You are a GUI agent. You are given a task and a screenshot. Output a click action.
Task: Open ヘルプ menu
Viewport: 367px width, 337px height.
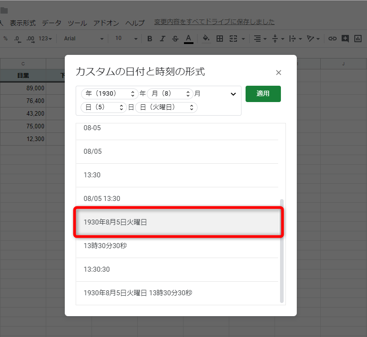(135, 23)
